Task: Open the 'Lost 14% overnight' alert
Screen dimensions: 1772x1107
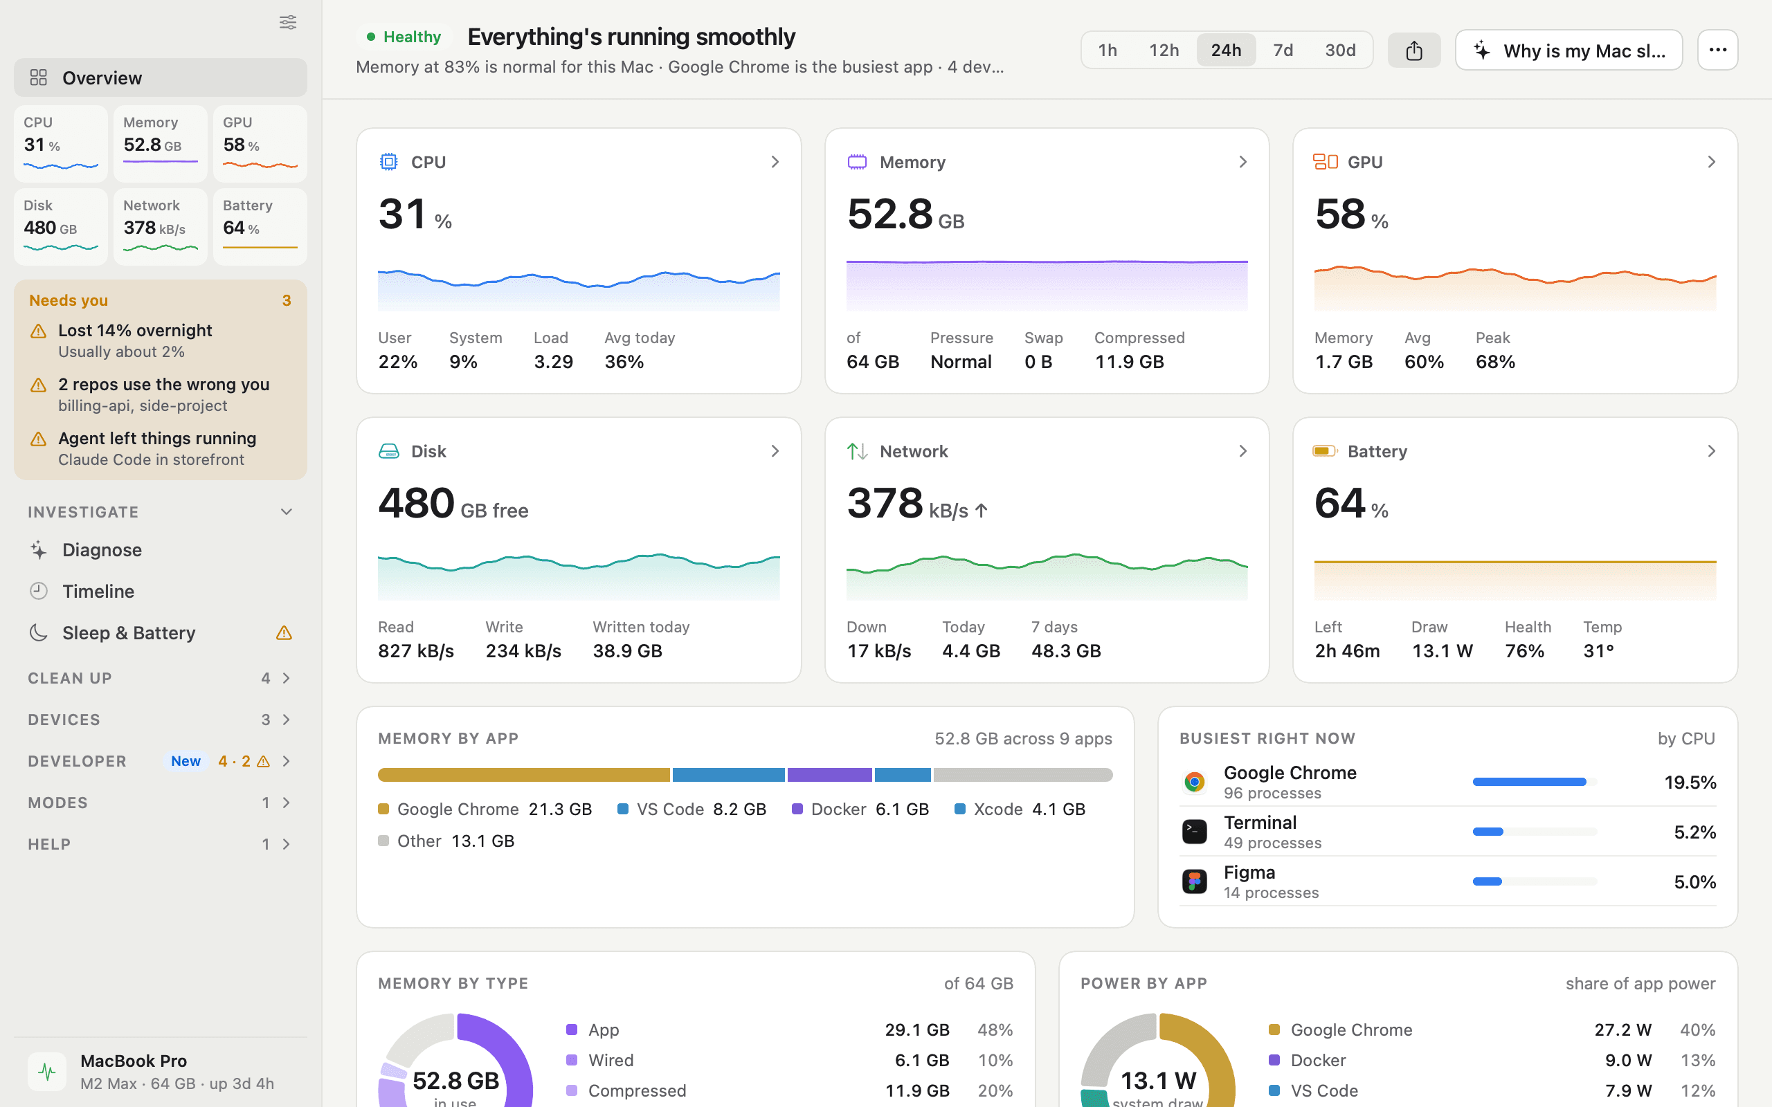Action: click(x=161, y=340)
